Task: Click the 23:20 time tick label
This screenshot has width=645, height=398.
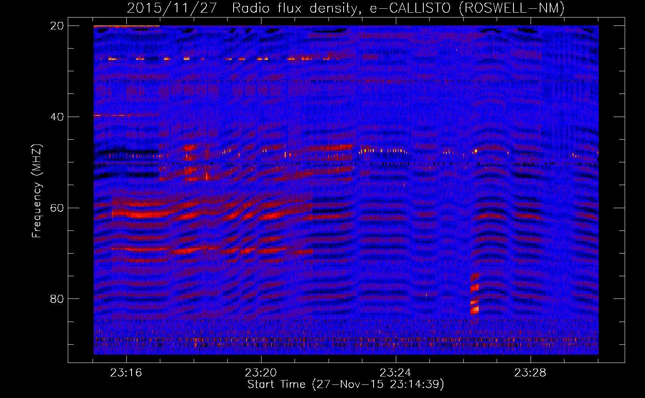Action: point(261,373)
